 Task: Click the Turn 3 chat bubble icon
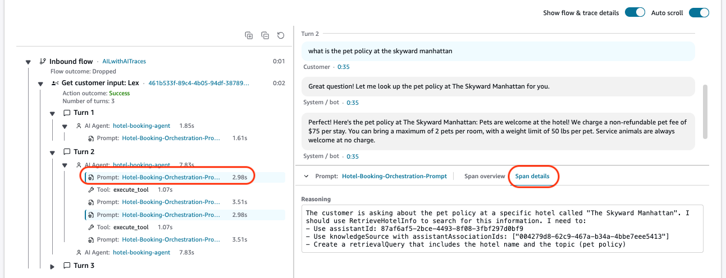(66, 266)
